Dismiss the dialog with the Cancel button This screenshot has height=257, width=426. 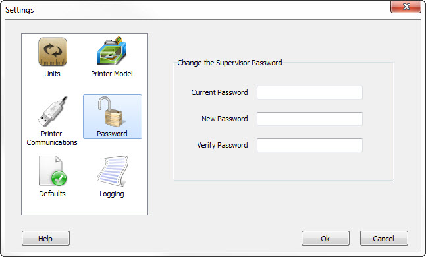click(x=384, y=239)
